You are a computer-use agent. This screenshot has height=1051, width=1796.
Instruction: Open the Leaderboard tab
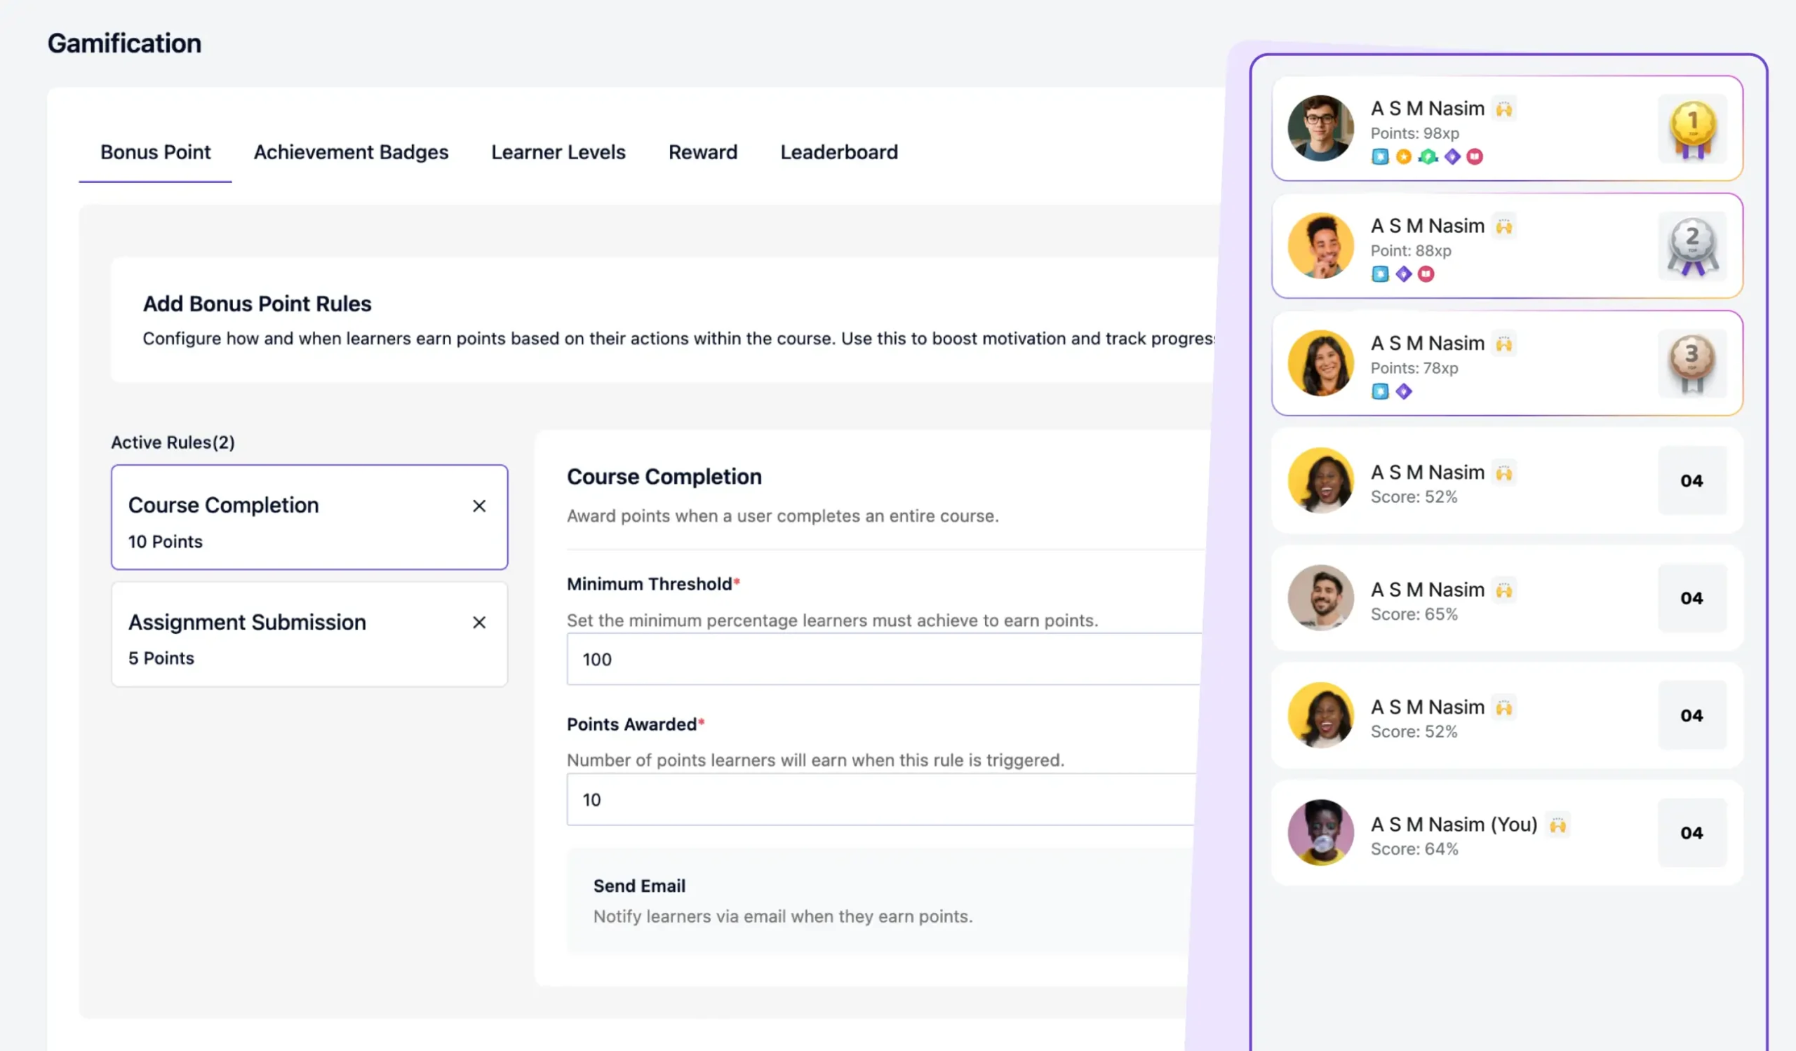click(x=839, y=152)
